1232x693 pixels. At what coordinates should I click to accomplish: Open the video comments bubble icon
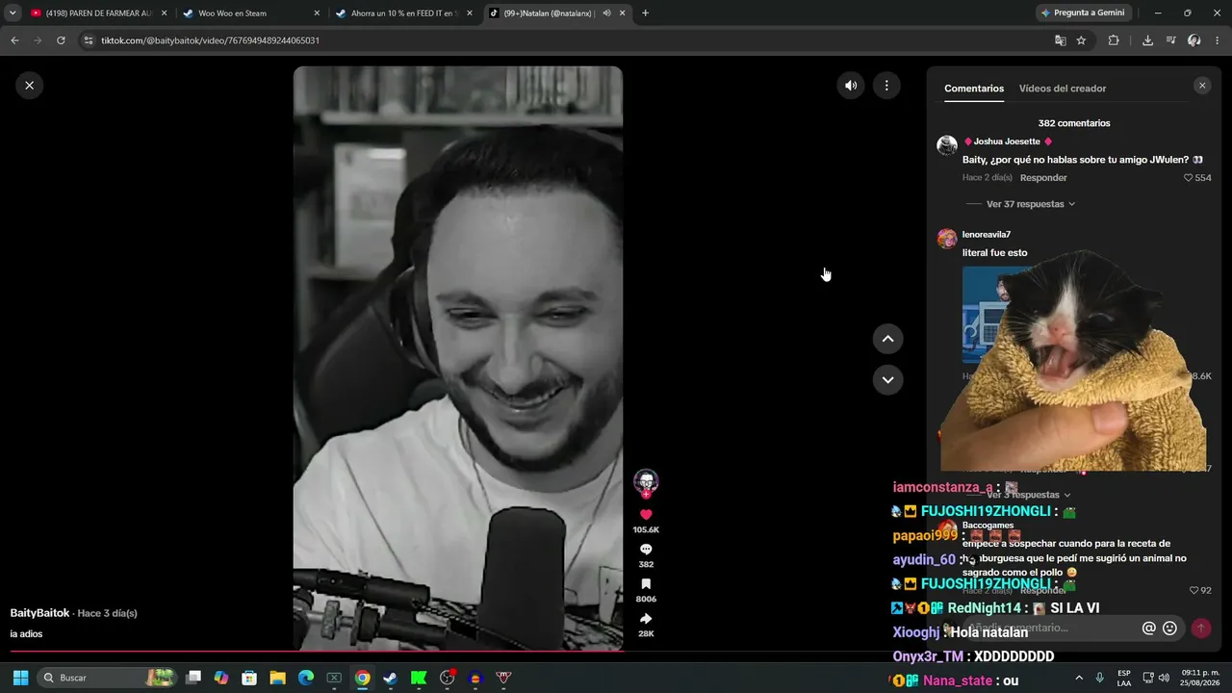tap(646, 550)
